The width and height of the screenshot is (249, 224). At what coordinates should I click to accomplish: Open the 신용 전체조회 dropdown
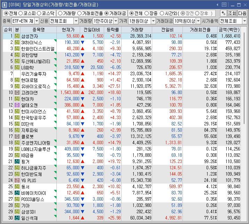tap(76, 21)
